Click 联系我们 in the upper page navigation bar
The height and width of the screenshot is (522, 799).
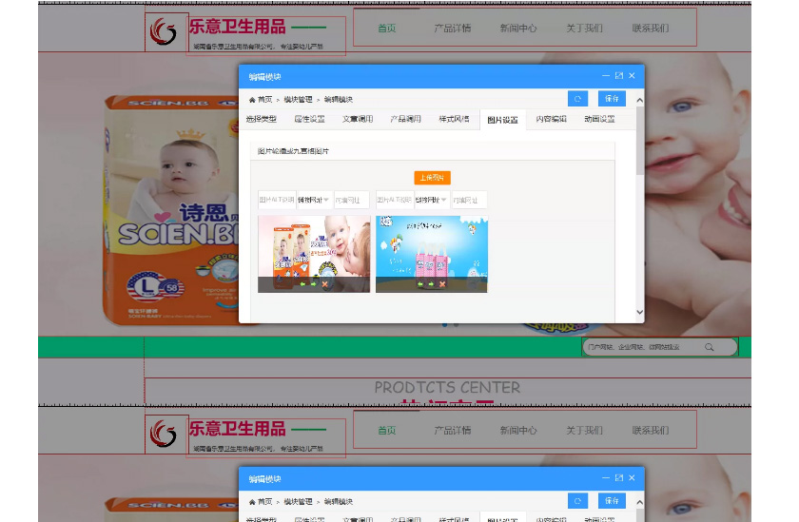[x=651, y=29]
